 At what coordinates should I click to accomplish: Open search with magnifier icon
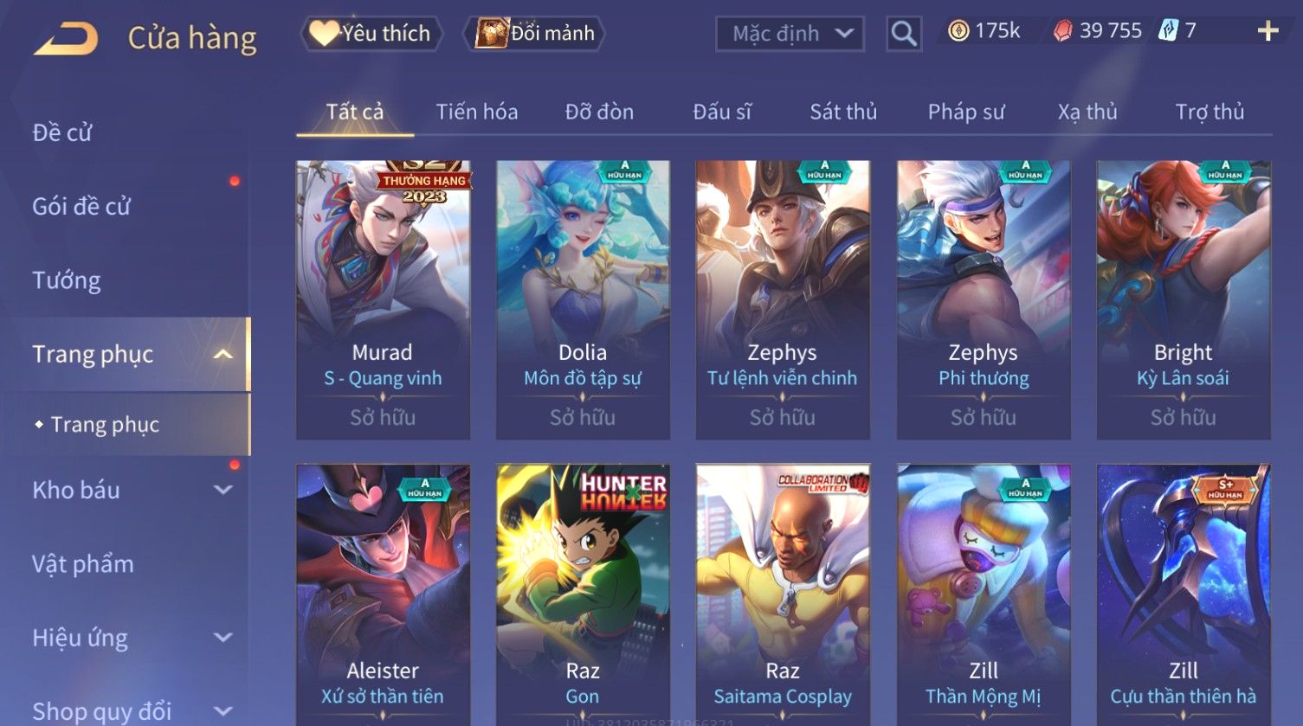pyautogui.click(x=903, y=34)
